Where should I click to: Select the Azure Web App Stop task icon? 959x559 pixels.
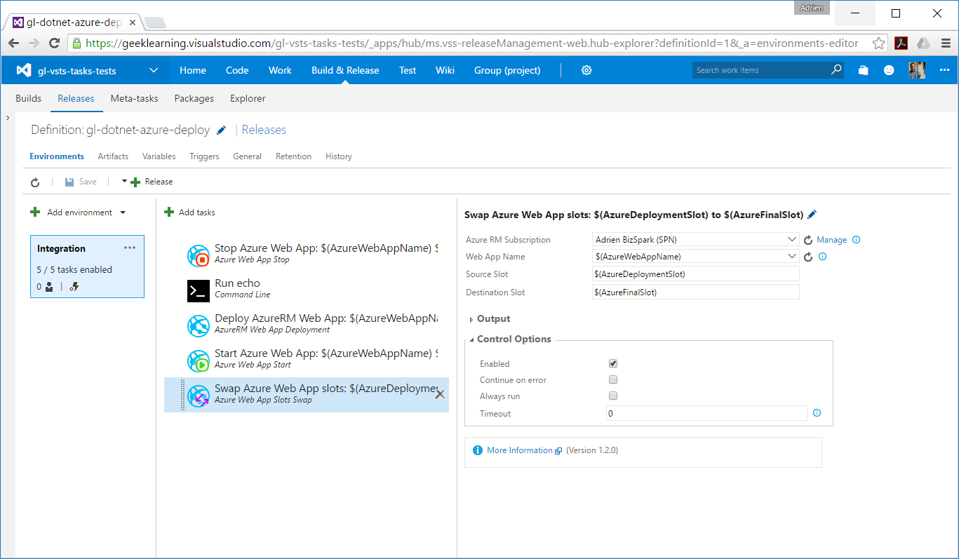point(199,256)
